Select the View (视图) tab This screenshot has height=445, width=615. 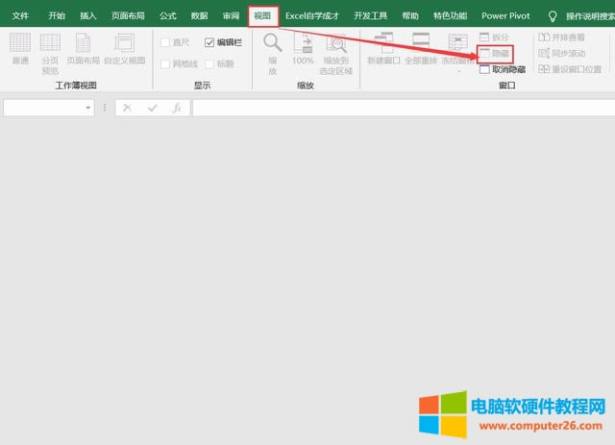tap(262, 16)
